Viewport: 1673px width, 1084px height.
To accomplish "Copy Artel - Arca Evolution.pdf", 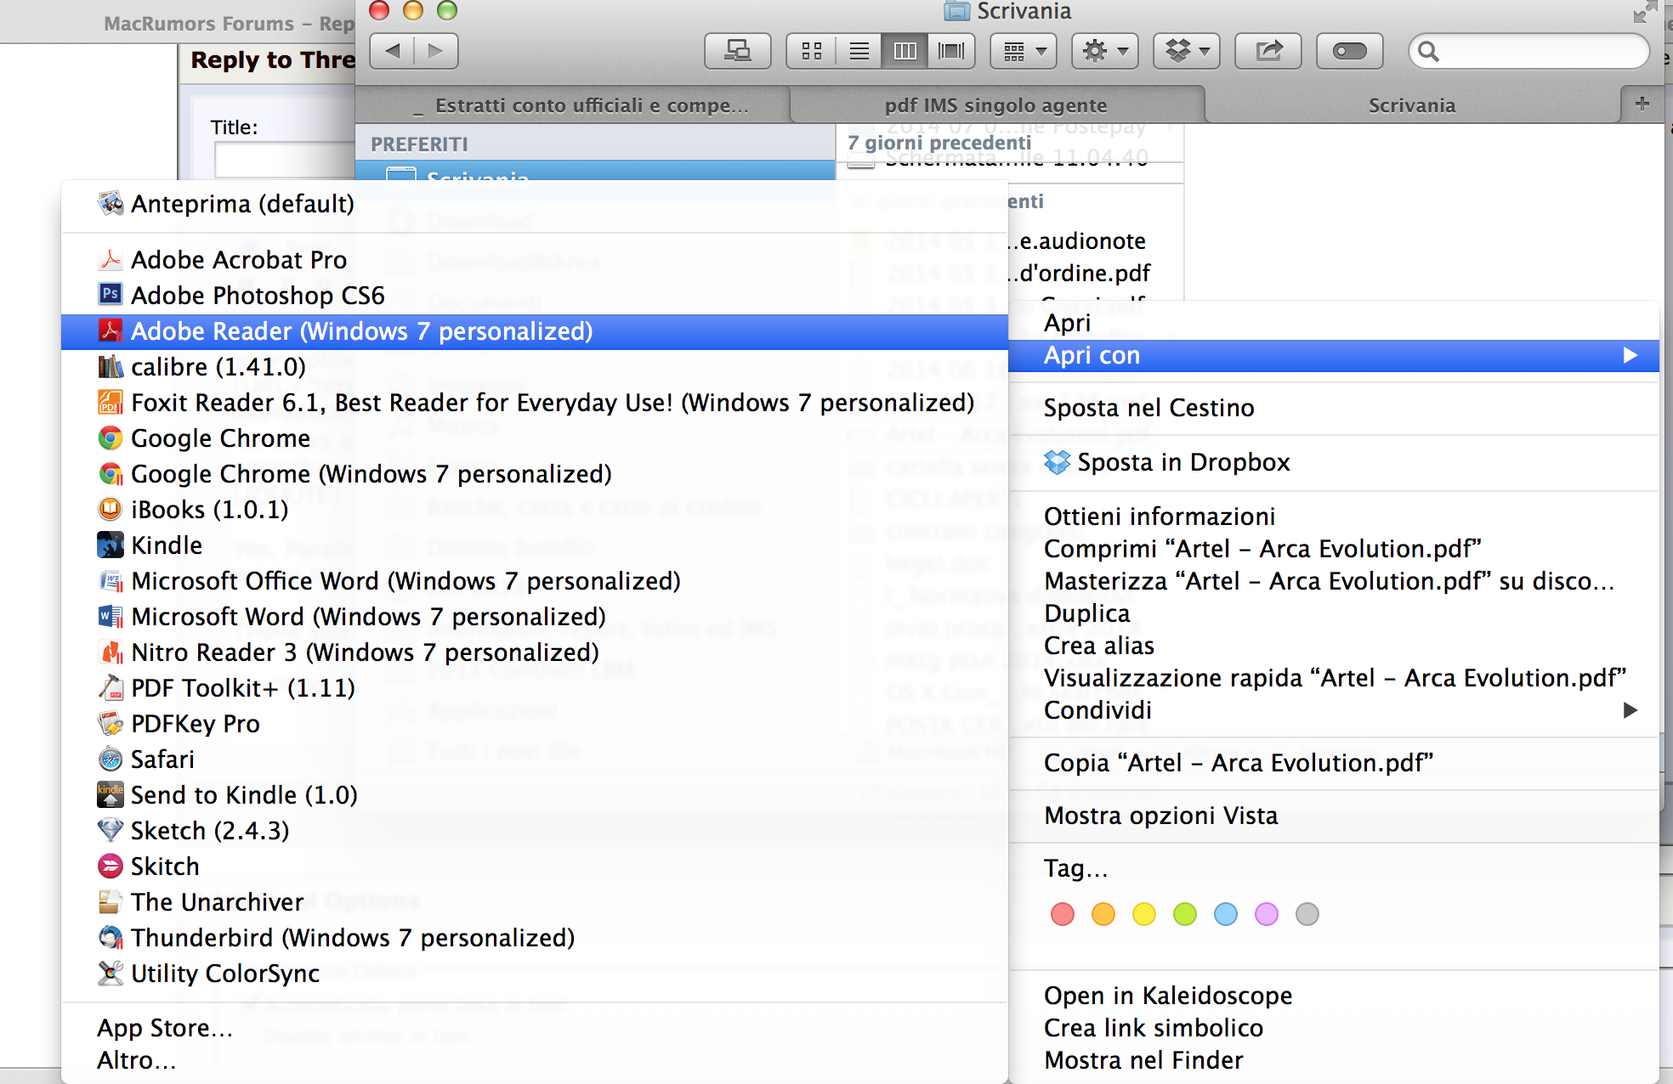I will (x=1334, y=763).
